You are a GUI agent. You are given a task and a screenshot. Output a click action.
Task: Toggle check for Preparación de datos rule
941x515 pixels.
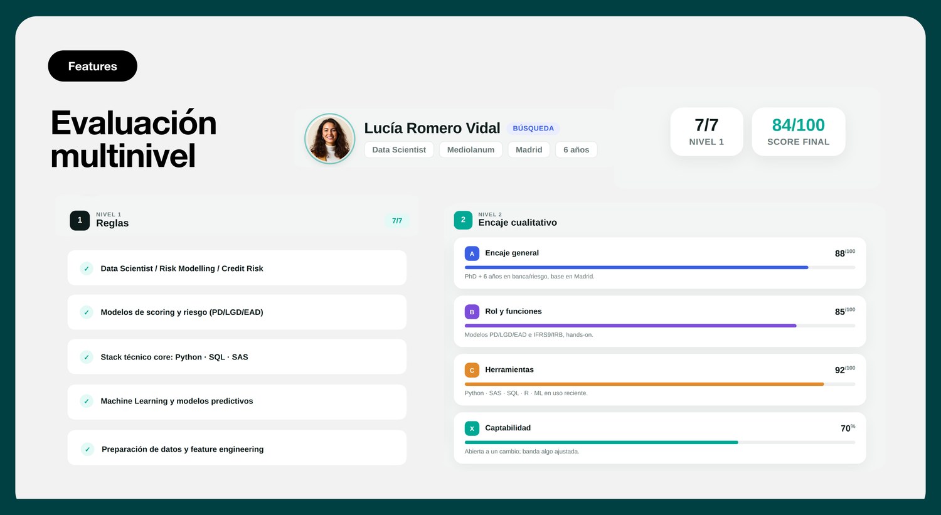(87, 449)
